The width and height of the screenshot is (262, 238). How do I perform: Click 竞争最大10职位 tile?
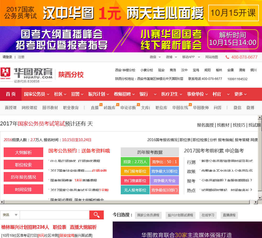click(x=165, y=171)
